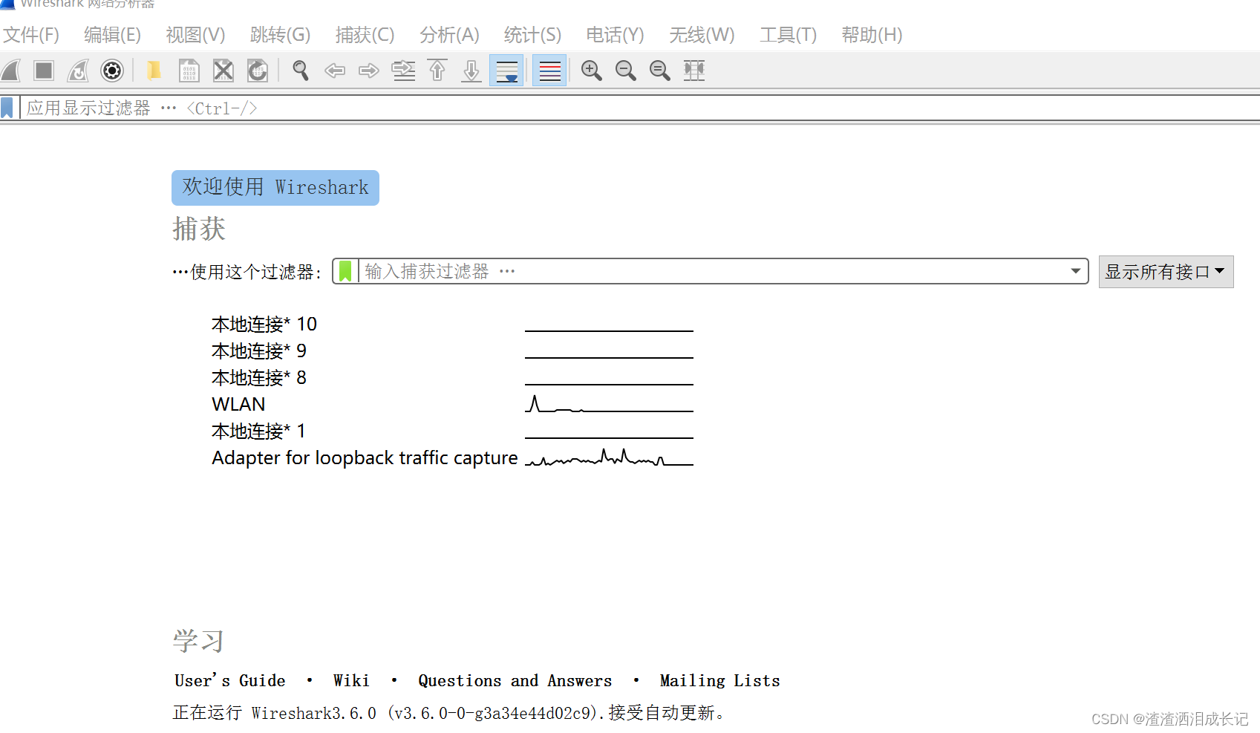
Task: Jump to last packet icon
Action: coord(471,71)
